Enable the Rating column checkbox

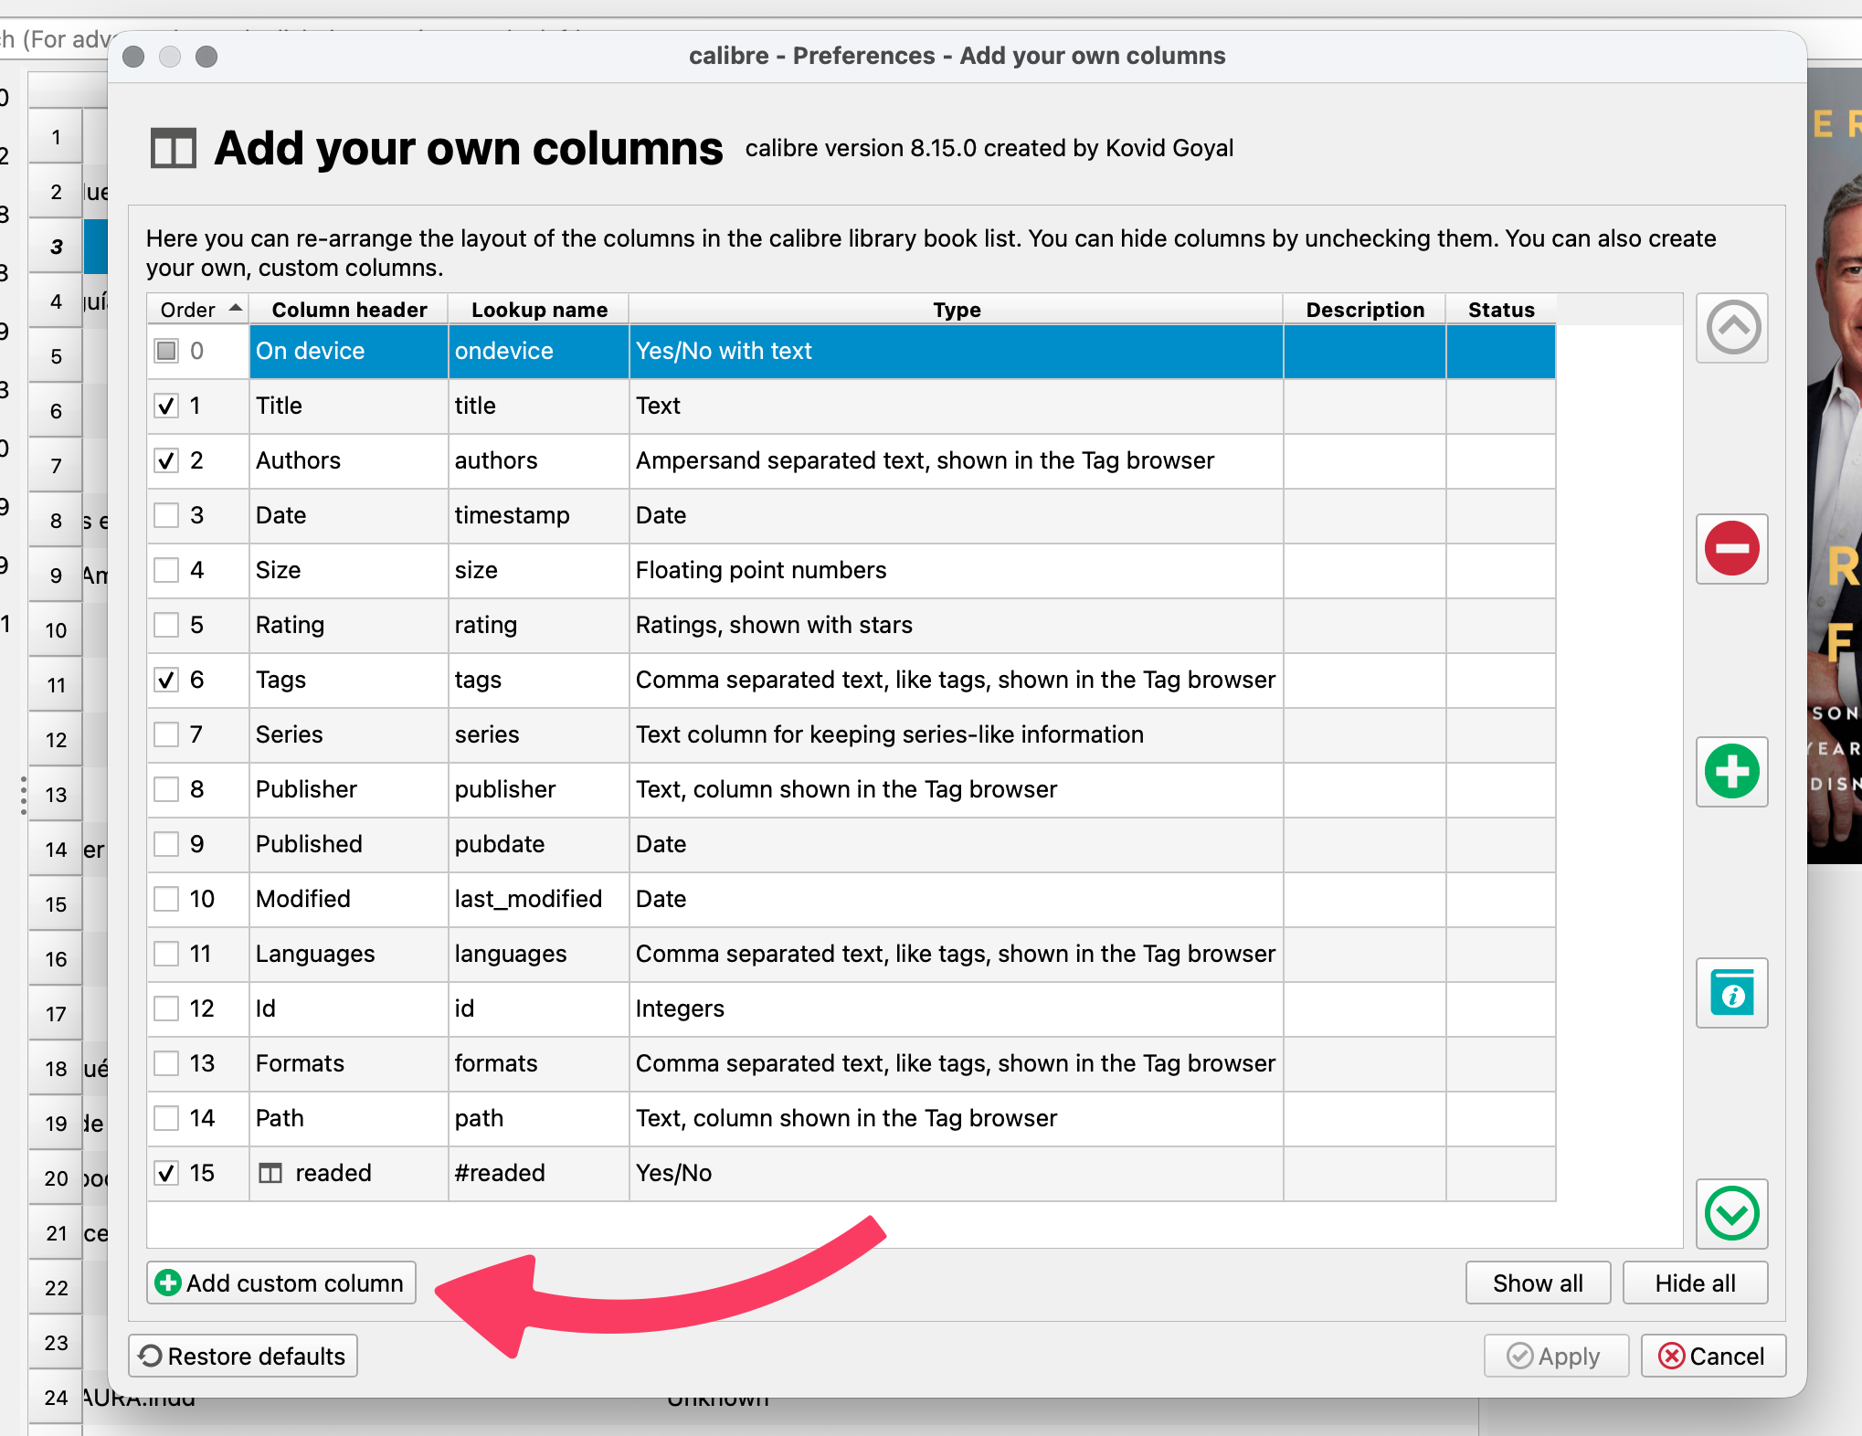click(166, 625)
